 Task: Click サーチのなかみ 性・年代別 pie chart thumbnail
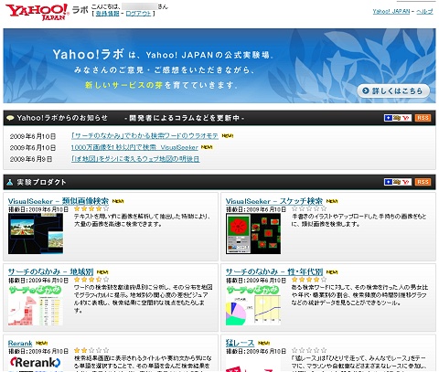tap(253, 305)
